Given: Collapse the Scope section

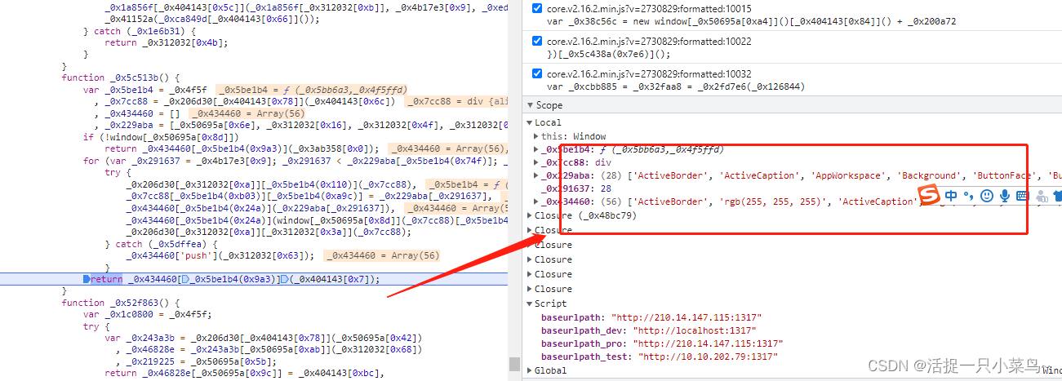Looking at the screenshot, I should pyautogui.click(x=531, y=105).
